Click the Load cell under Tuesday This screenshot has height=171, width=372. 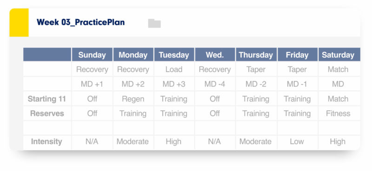click(x=174, y=70)
